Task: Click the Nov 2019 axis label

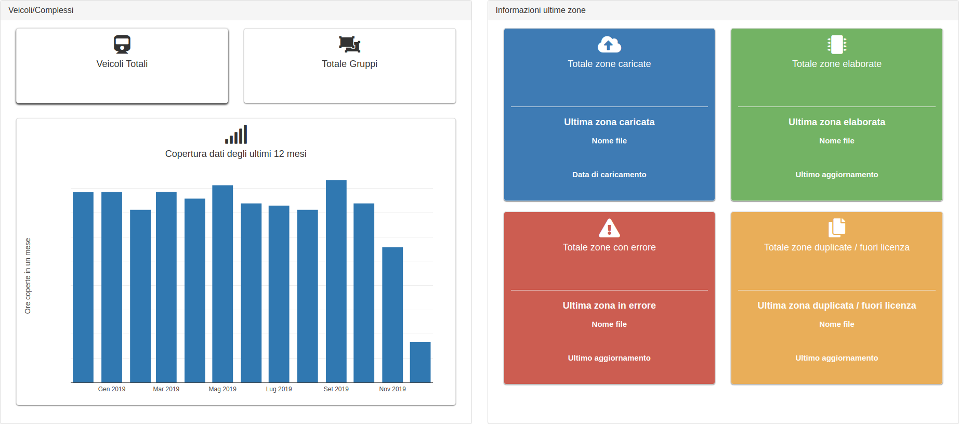Action: [392, 389]
